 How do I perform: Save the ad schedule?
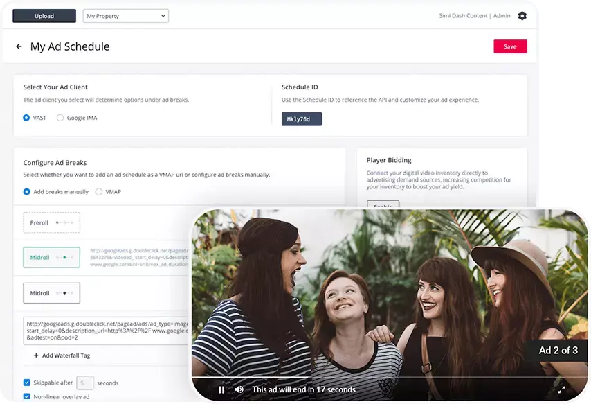510,46
